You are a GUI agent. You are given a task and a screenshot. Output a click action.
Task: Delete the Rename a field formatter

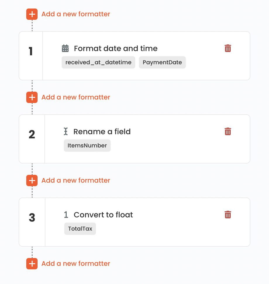pyautogui.click(x=228, y=131)
